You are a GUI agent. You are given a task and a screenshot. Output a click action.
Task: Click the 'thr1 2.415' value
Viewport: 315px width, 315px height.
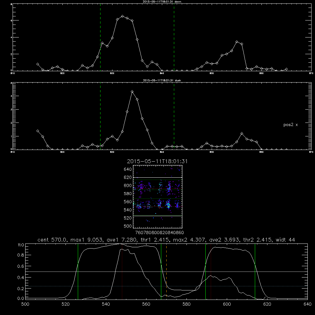click(155, 240)
